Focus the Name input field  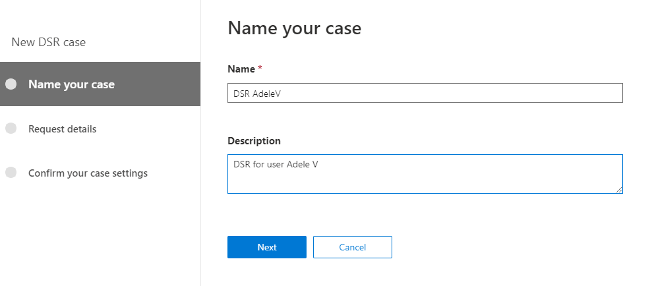(x=425, y=94)
